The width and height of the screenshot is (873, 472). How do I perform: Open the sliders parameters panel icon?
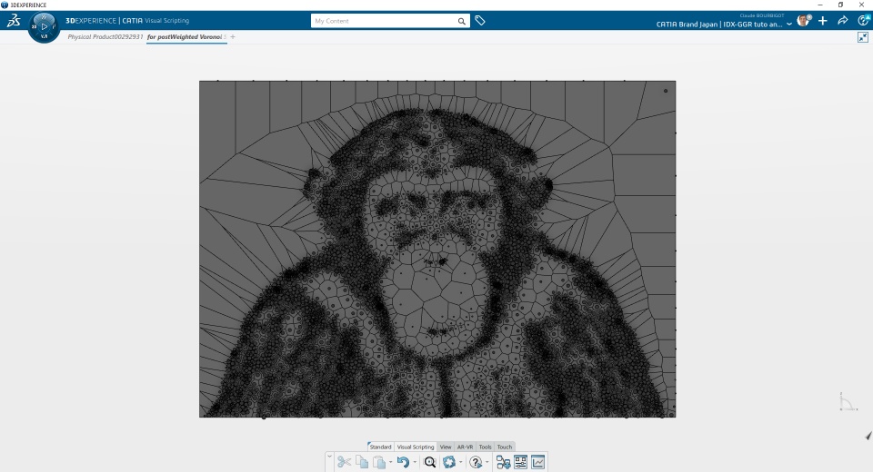point(520,462)
